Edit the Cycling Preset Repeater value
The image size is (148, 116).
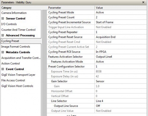(120, 32)
